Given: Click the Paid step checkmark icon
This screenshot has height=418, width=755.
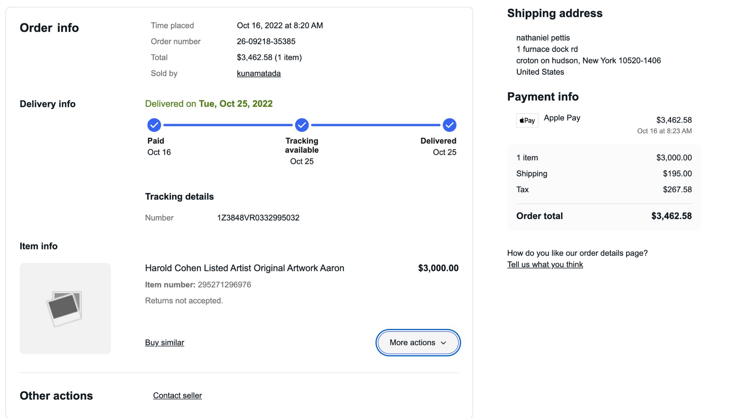Looking at the screenshot, I should tap(154, 125).
